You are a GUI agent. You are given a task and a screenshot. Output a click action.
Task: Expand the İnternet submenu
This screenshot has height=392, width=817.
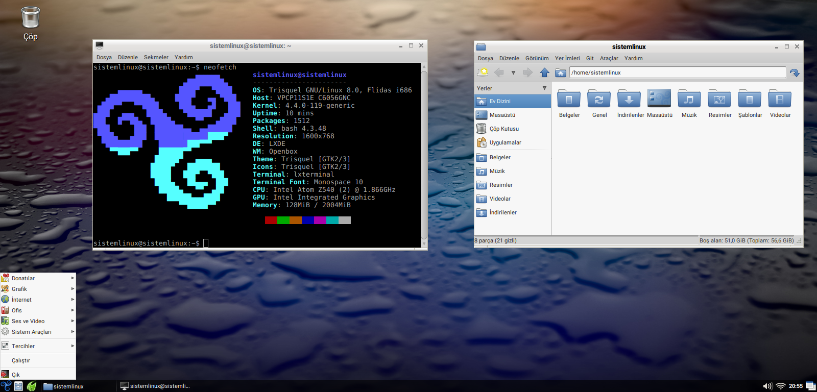pyautogui.click(x=38, y=300)
